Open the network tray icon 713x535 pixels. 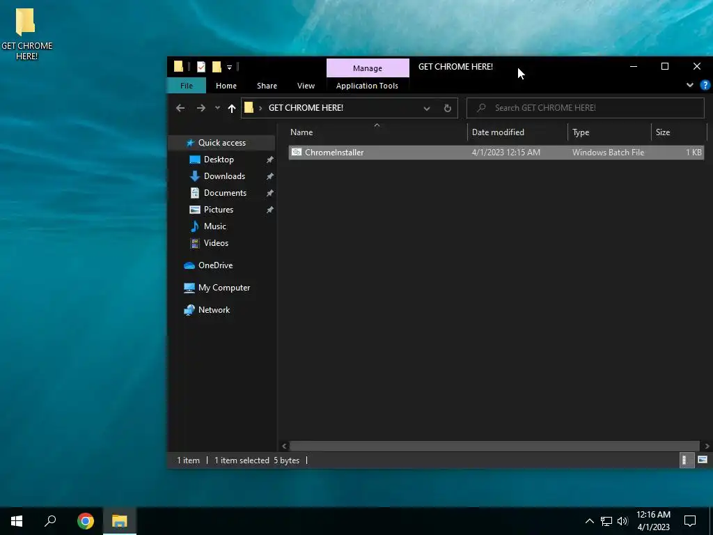pos(606,521)
